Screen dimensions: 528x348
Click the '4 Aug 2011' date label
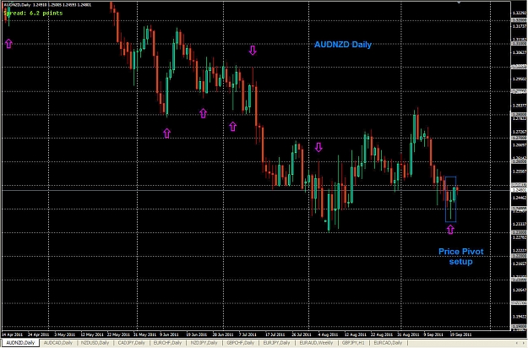(328, 334)
